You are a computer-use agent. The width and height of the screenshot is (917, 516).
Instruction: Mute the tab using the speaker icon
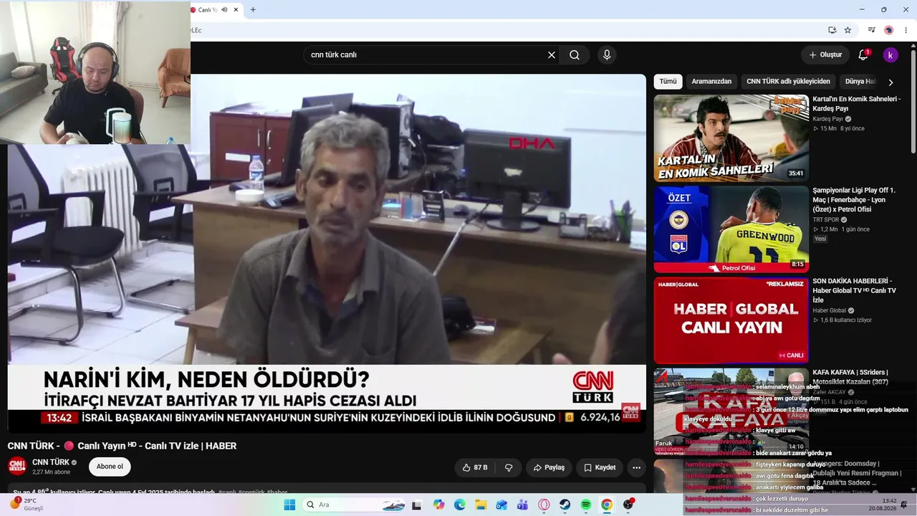[224, 10]
